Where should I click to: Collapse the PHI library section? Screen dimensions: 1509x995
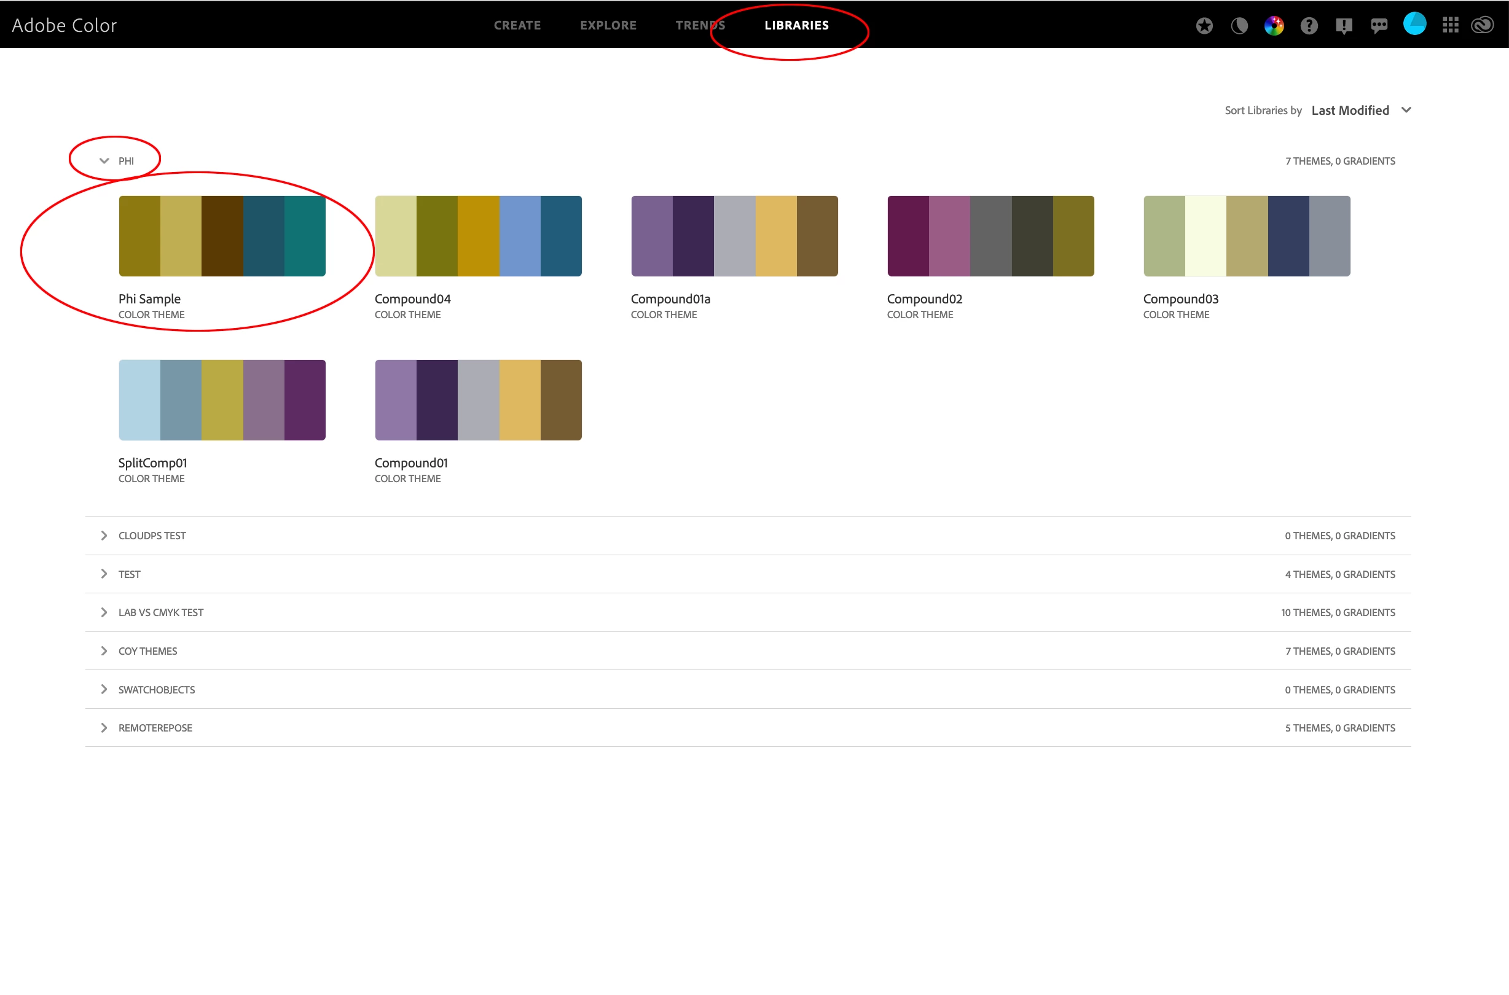104,161
